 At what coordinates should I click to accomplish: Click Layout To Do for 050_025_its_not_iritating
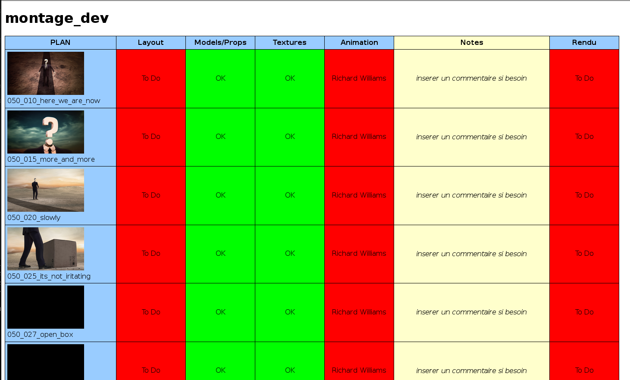[151, 254]
